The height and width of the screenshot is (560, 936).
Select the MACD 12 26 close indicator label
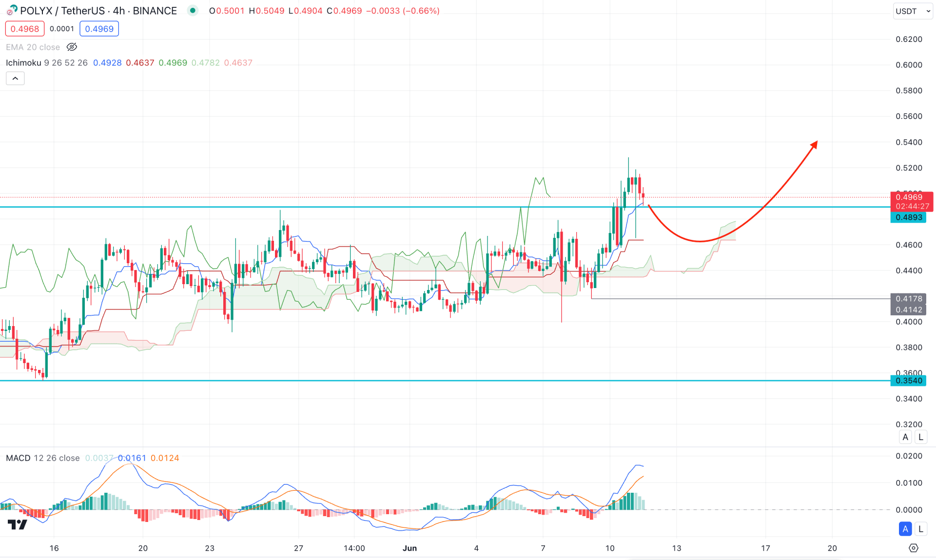[x=43, y=458]
